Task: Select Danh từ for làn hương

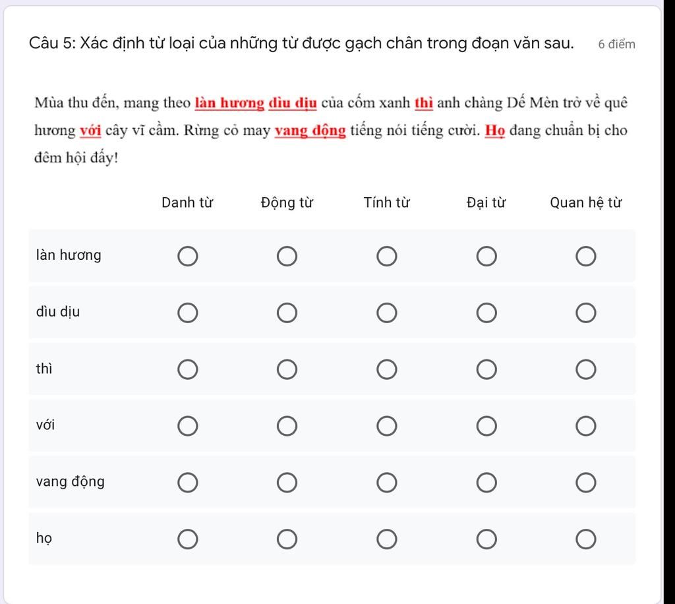Action: (188, 256)
